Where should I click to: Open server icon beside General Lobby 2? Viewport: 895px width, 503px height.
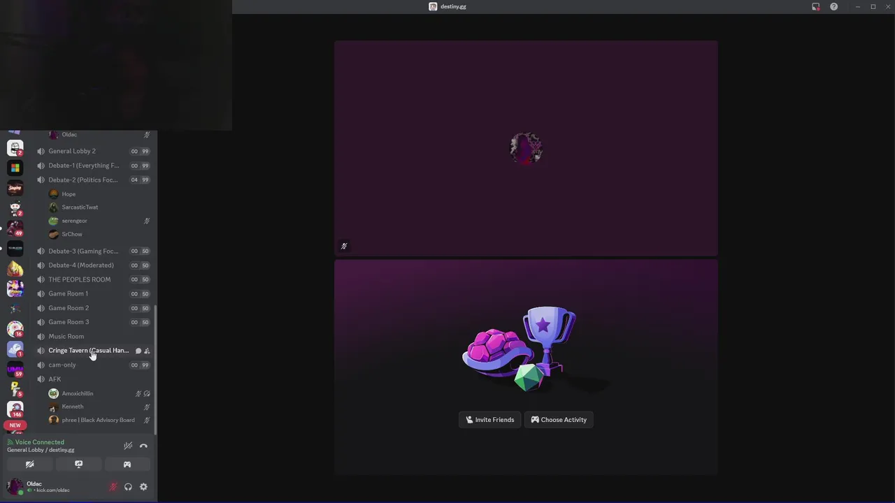pos(15,147)
